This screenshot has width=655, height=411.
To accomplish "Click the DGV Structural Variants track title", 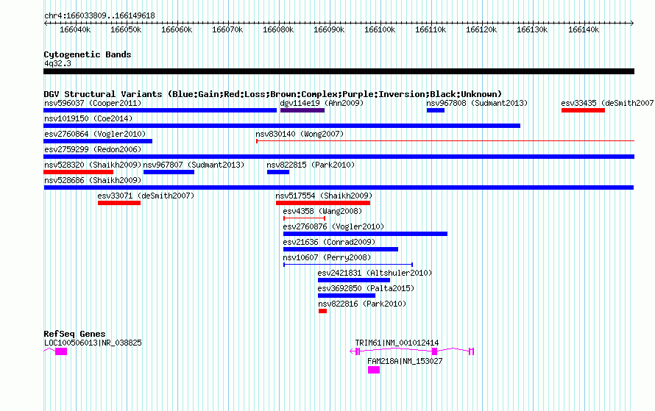I will (x=273, y=94).
